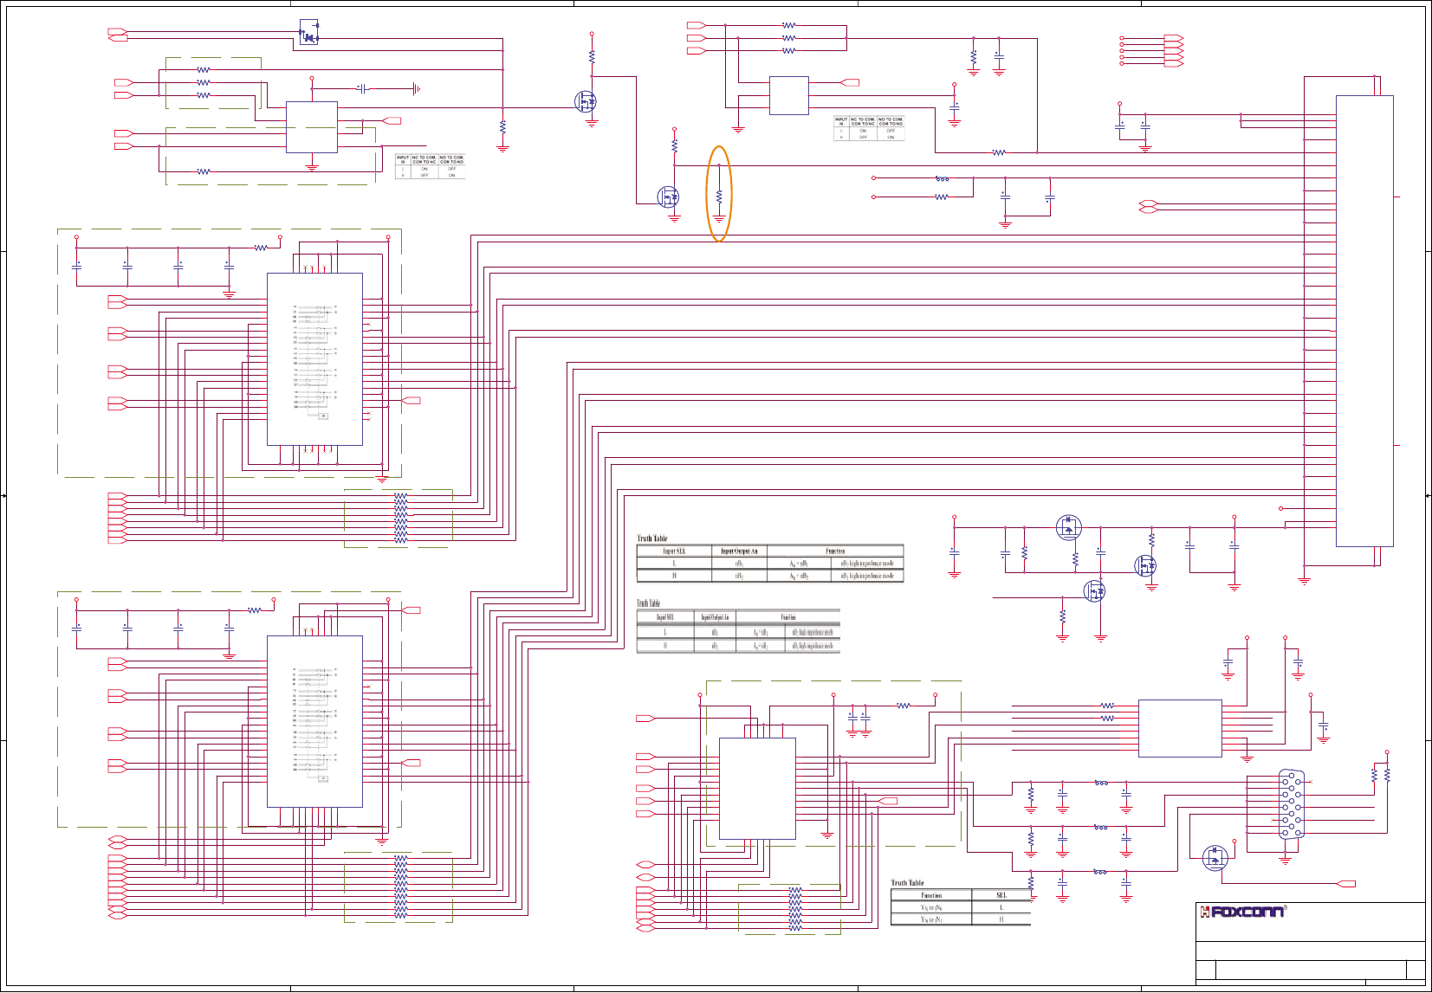
Task: Click the top-center MOSFET below pull-up resistor
Action: tap(586, 101)
